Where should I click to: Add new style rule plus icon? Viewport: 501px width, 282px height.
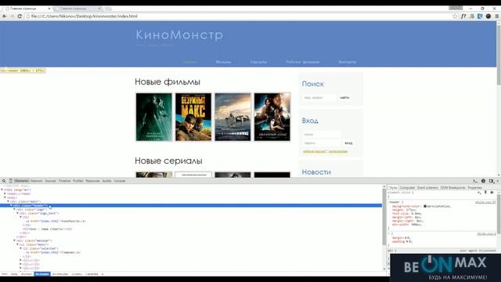coord(479,193)
